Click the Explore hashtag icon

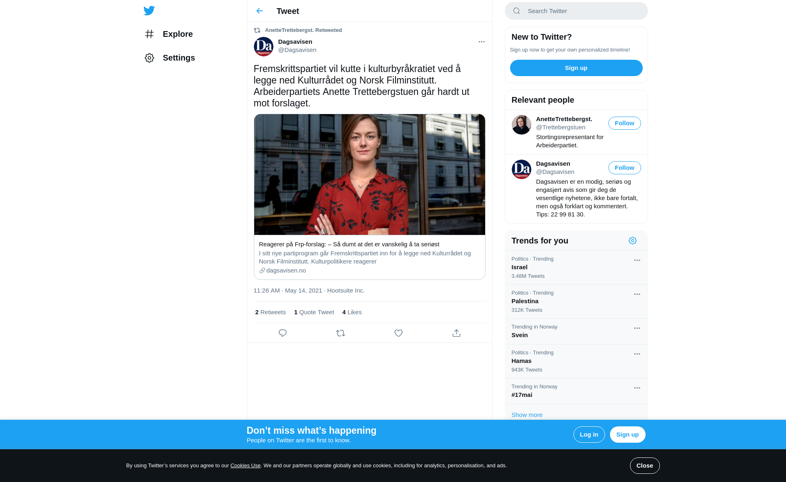click(149, 34)
